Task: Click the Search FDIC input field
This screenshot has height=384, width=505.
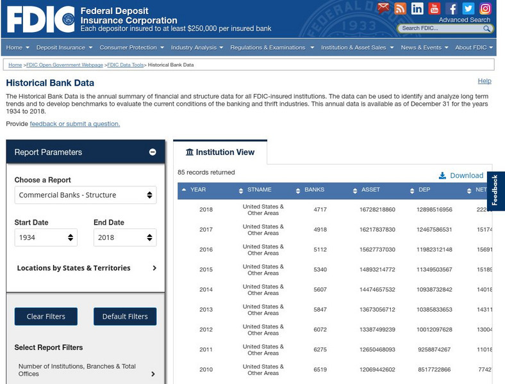Action: coord(440,29)
